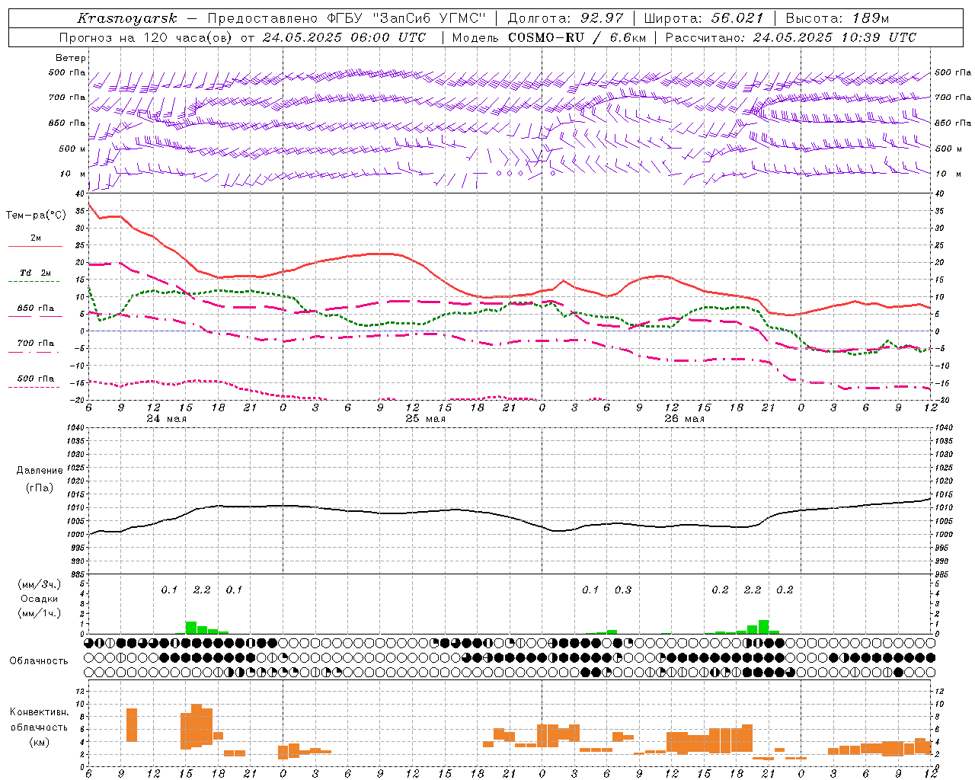Click the Тем-ра(°C) panel label
This screenshot has height=780, width=975.
click(x=36, y=216)
